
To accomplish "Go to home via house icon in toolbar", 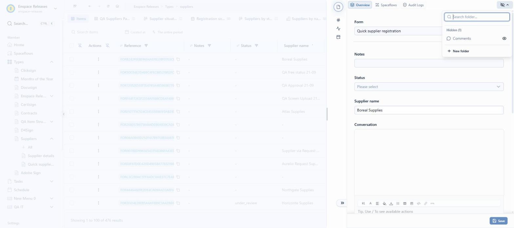I will pyautogui.click(x=117, y=6).
